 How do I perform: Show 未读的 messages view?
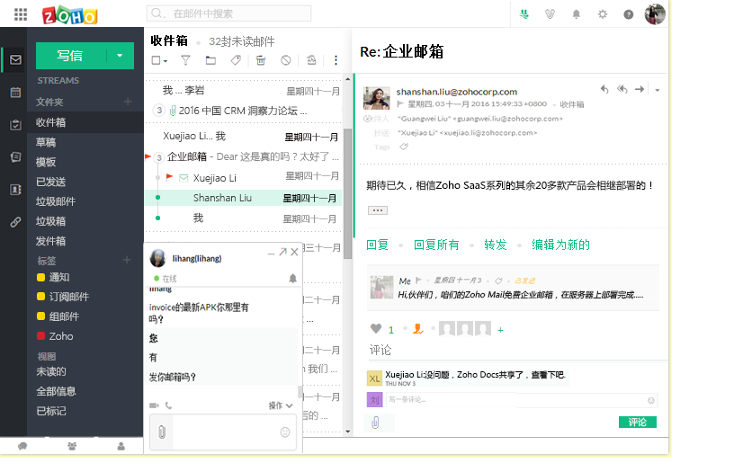[51, 372]
